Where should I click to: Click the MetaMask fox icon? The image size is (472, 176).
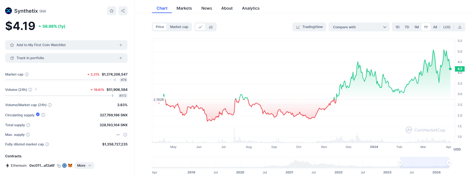click(70, 166)
